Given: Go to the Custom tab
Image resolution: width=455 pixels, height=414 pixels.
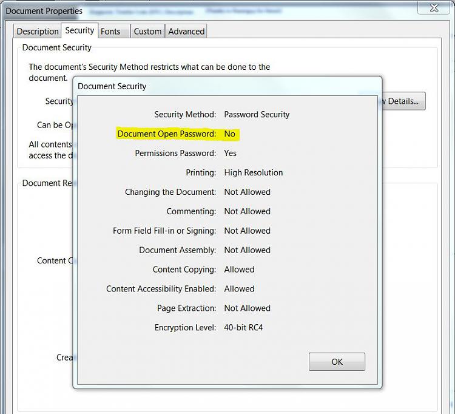Looking at the screenshot, I should coord(147,31).
